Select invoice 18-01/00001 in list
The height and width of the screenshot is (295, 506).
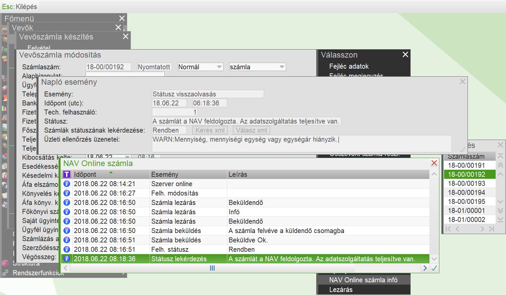coord(469,211)
